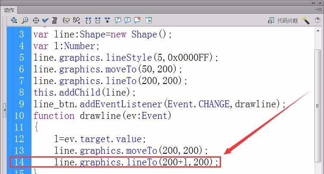Click on 'Shape()' in line 3
The width and height of the screenshot is (324, 174).
tap(148, 34)
